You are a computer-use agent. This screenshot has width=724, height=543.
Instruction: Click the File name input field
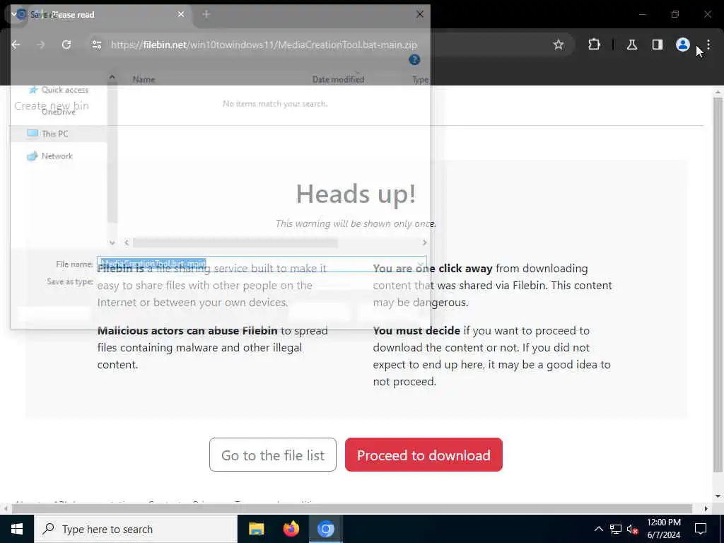click(x=262, y=264)
